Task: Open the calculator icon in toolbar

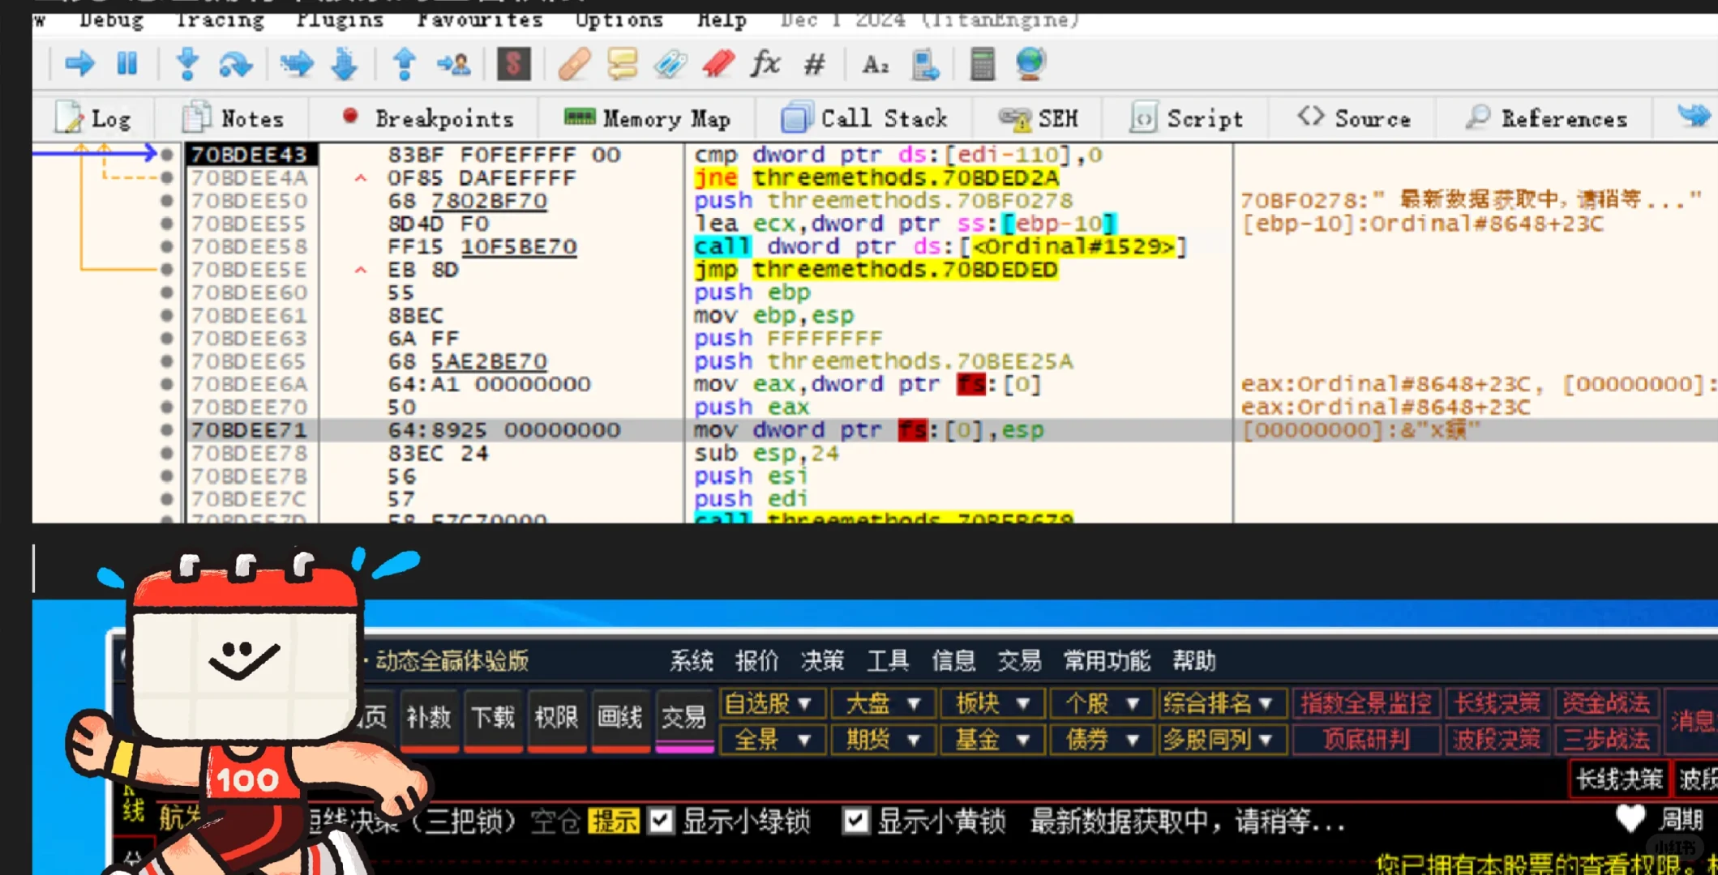Action: click(x=982, y=63)
